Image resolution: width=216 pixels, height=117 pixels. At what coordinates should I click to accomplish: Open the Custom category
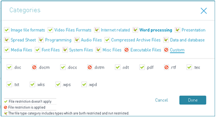[177, 50]
